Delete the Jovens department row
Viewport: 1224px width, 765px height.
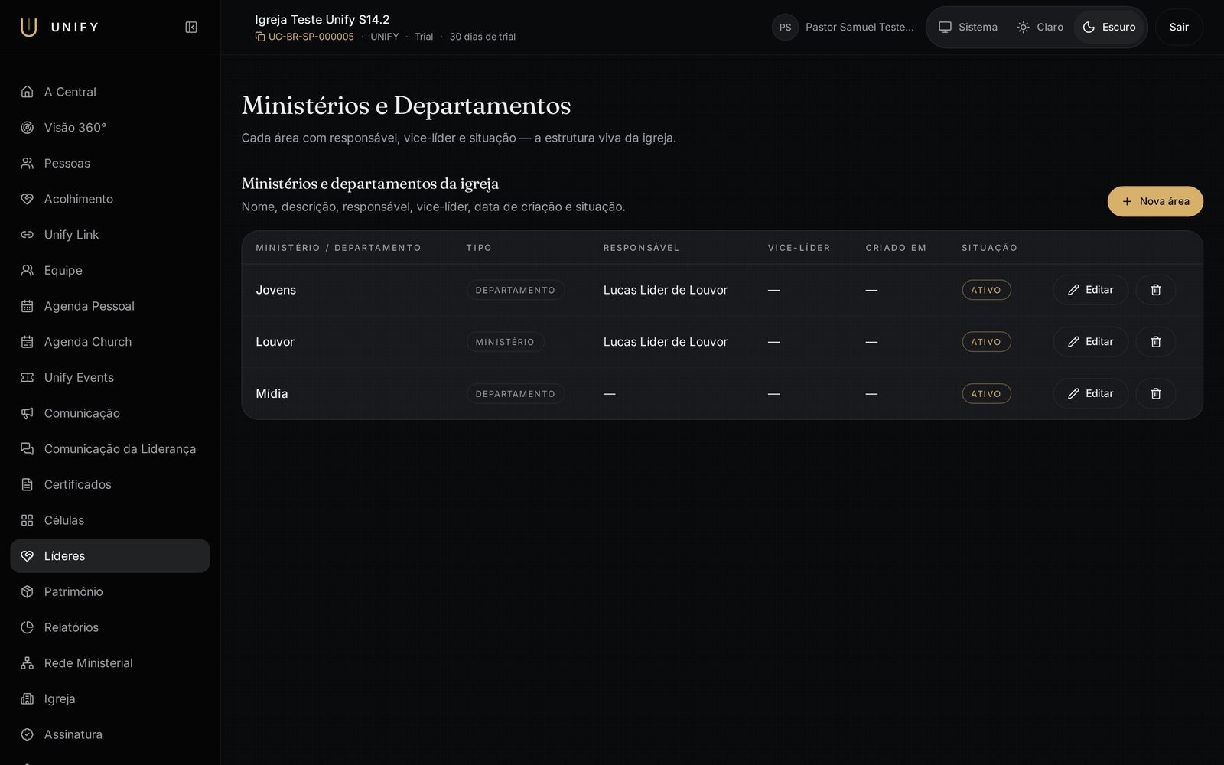pos(1155,290)
